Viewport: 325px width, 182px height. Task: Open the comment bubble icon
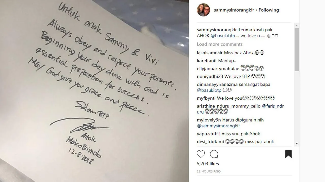tap(214, 154)
